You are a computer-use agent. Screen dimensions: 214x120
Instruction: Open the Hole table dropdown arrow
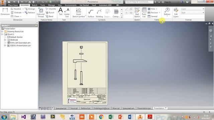tap(156, 9)
